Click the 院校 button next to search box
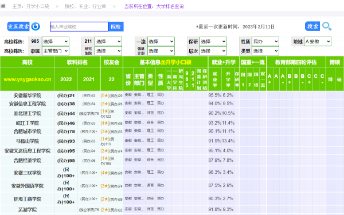The height and width of the screenshot is (215, 344). click(116, 27)
